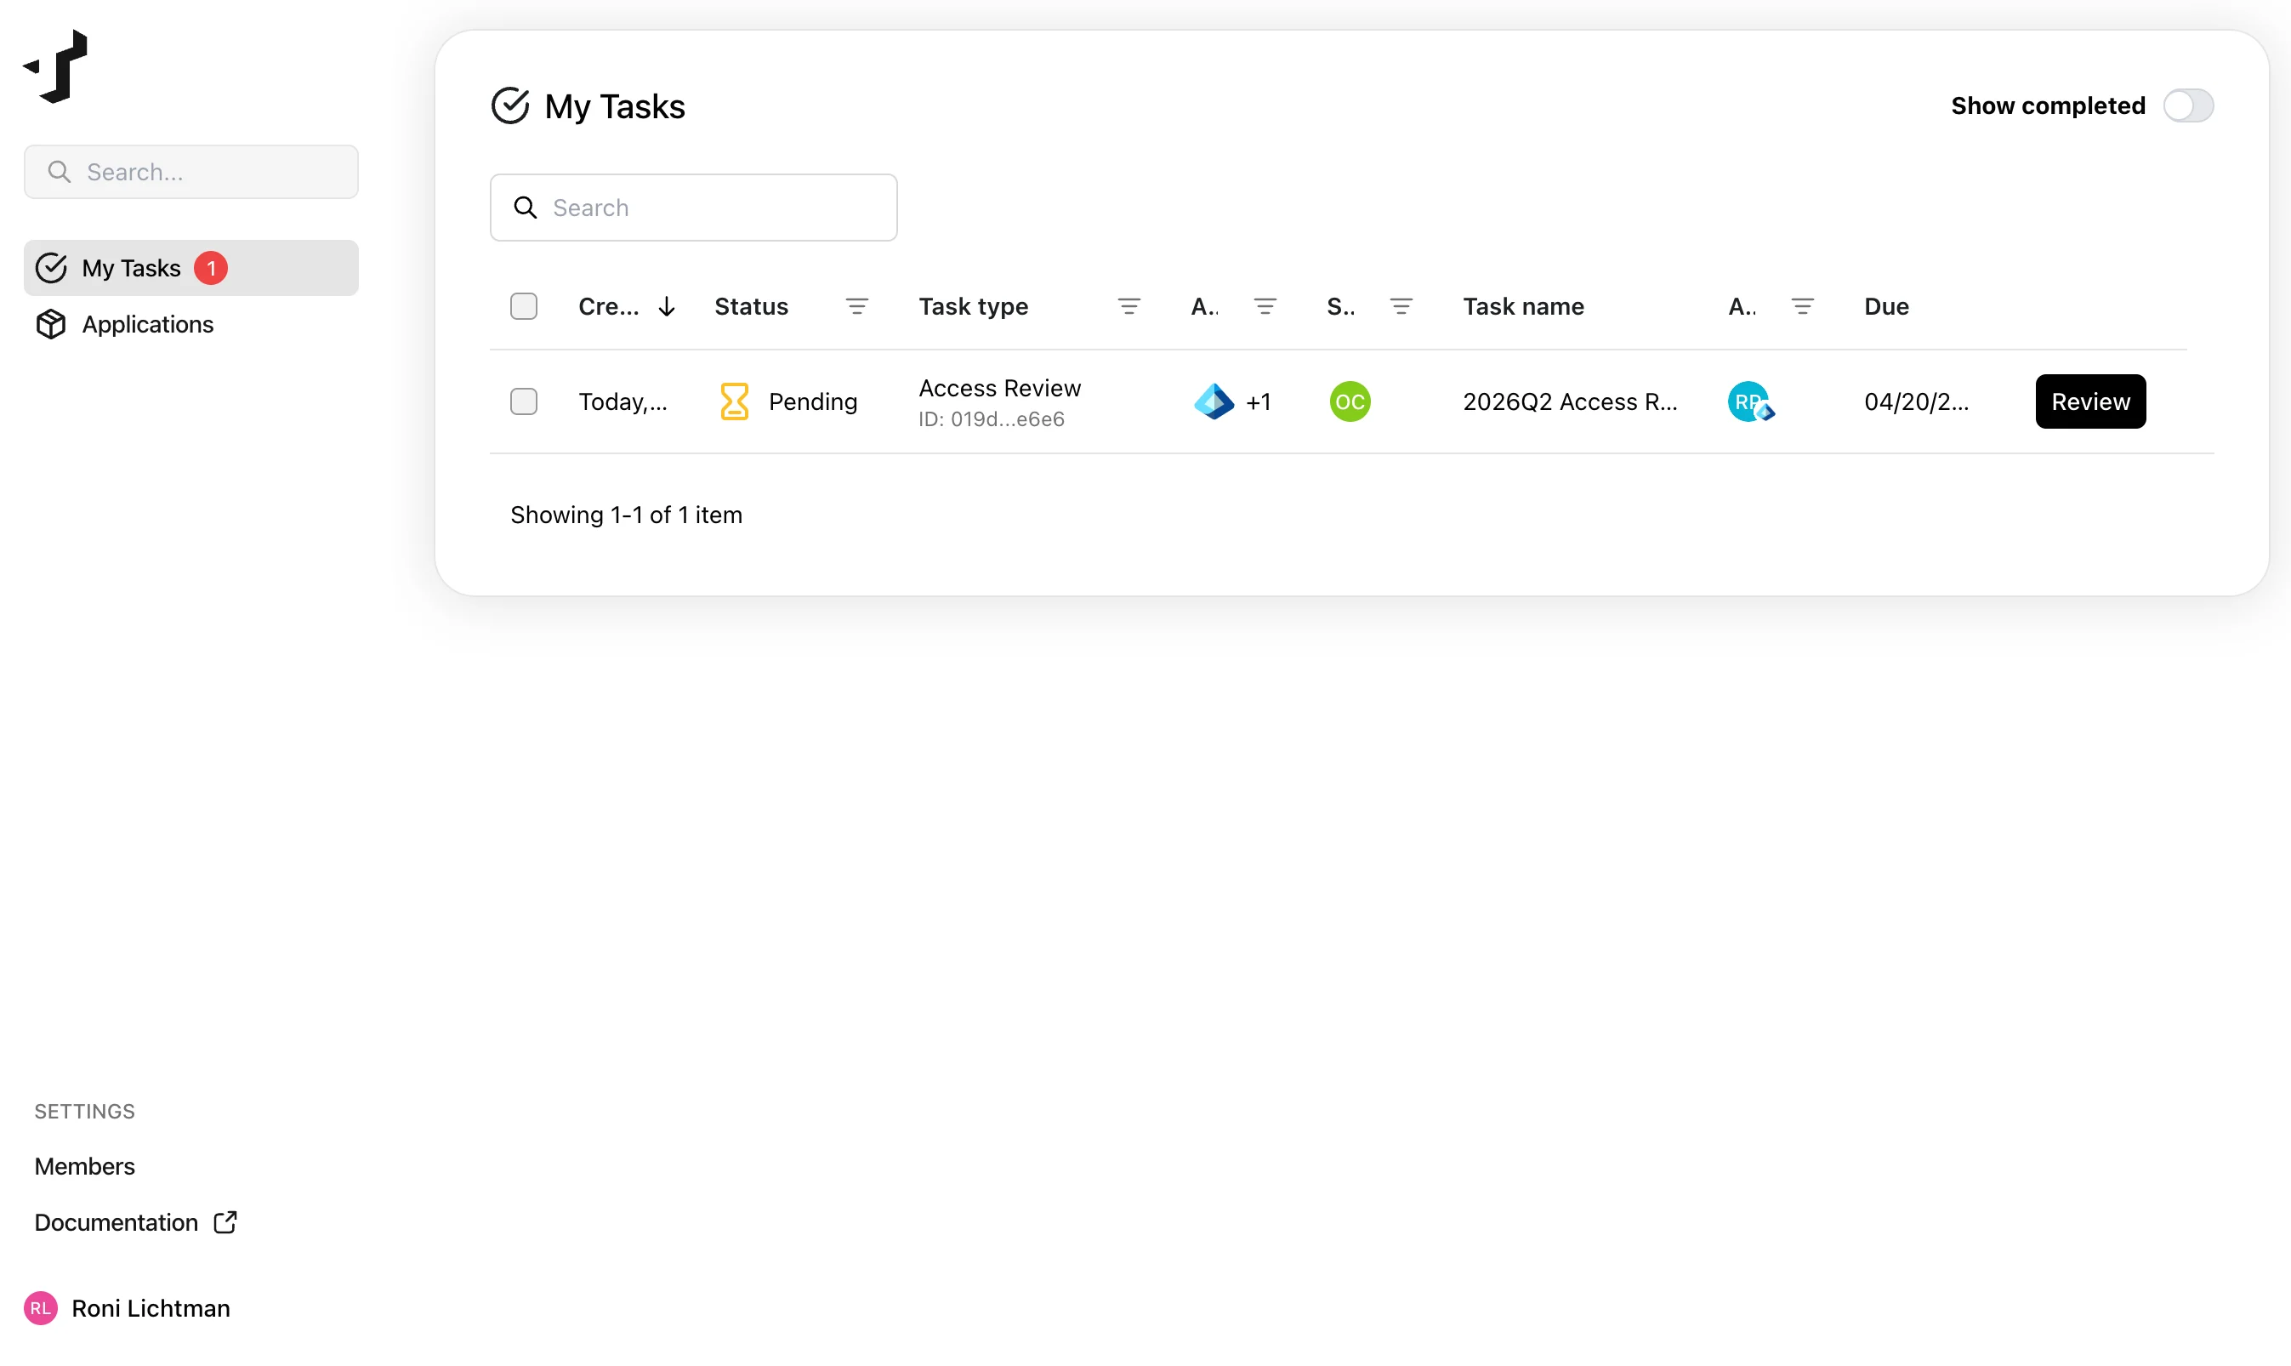Viewport: 2291px width, 1366px height.
Task: Toggle Show completed switch
Action: tap(2188, 105)
